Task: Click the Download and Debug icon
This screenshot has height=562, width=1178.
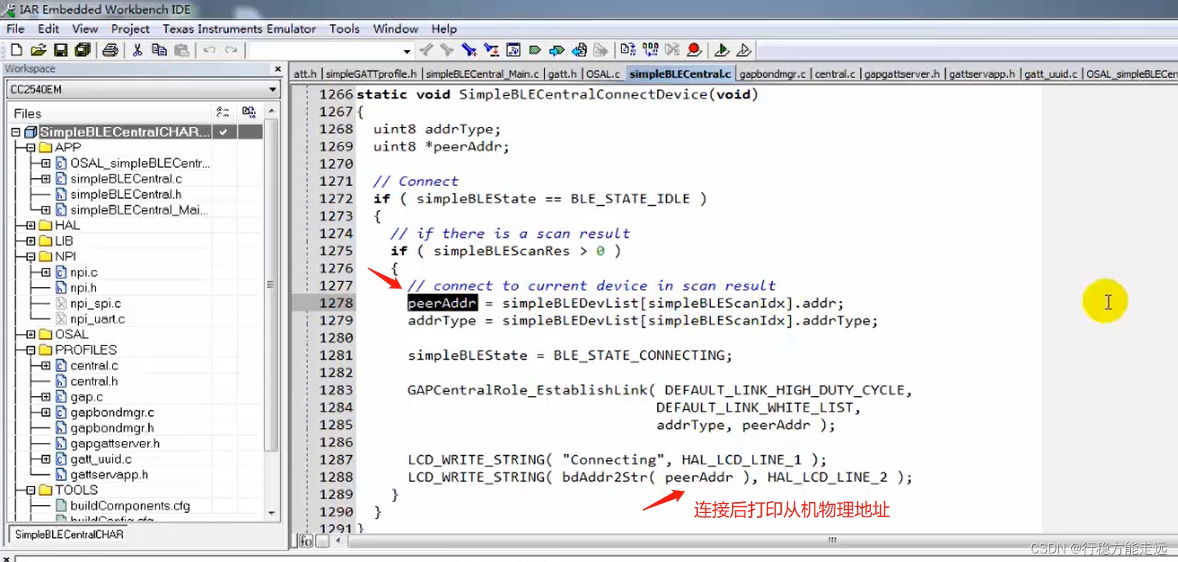Action: coord(722,50)
